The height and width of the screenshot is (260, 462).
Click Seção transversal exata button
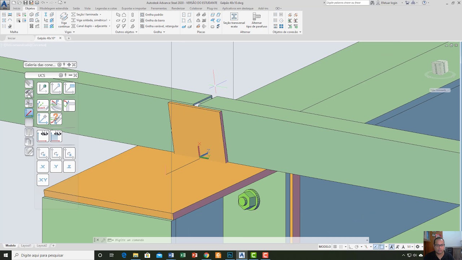tap(234, 20)
